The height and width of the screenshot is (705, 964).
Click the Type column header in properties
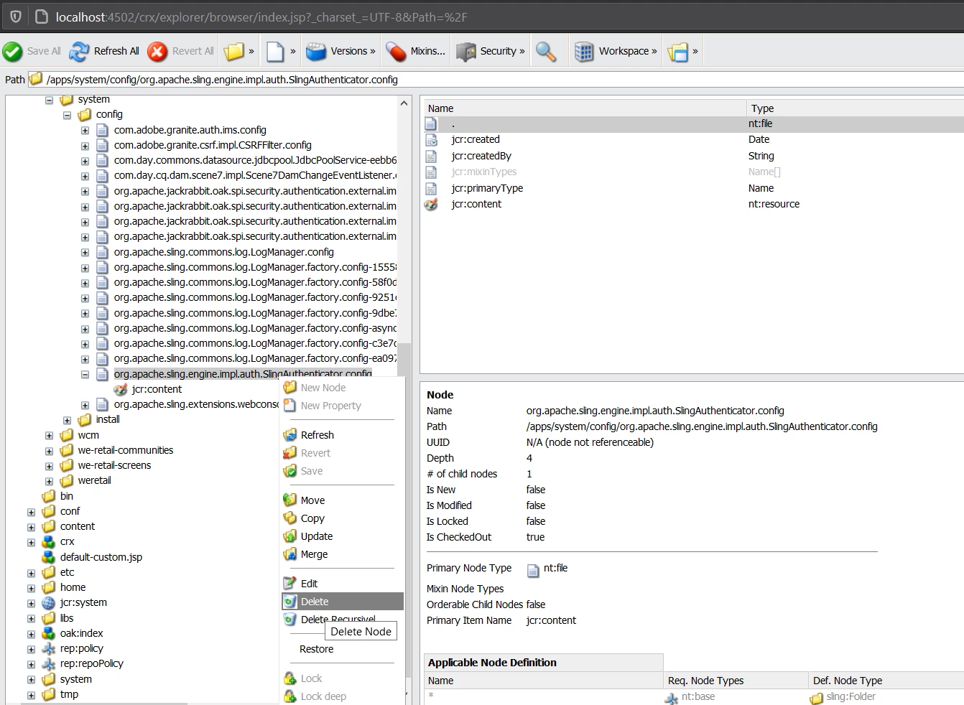click(856, 108)
